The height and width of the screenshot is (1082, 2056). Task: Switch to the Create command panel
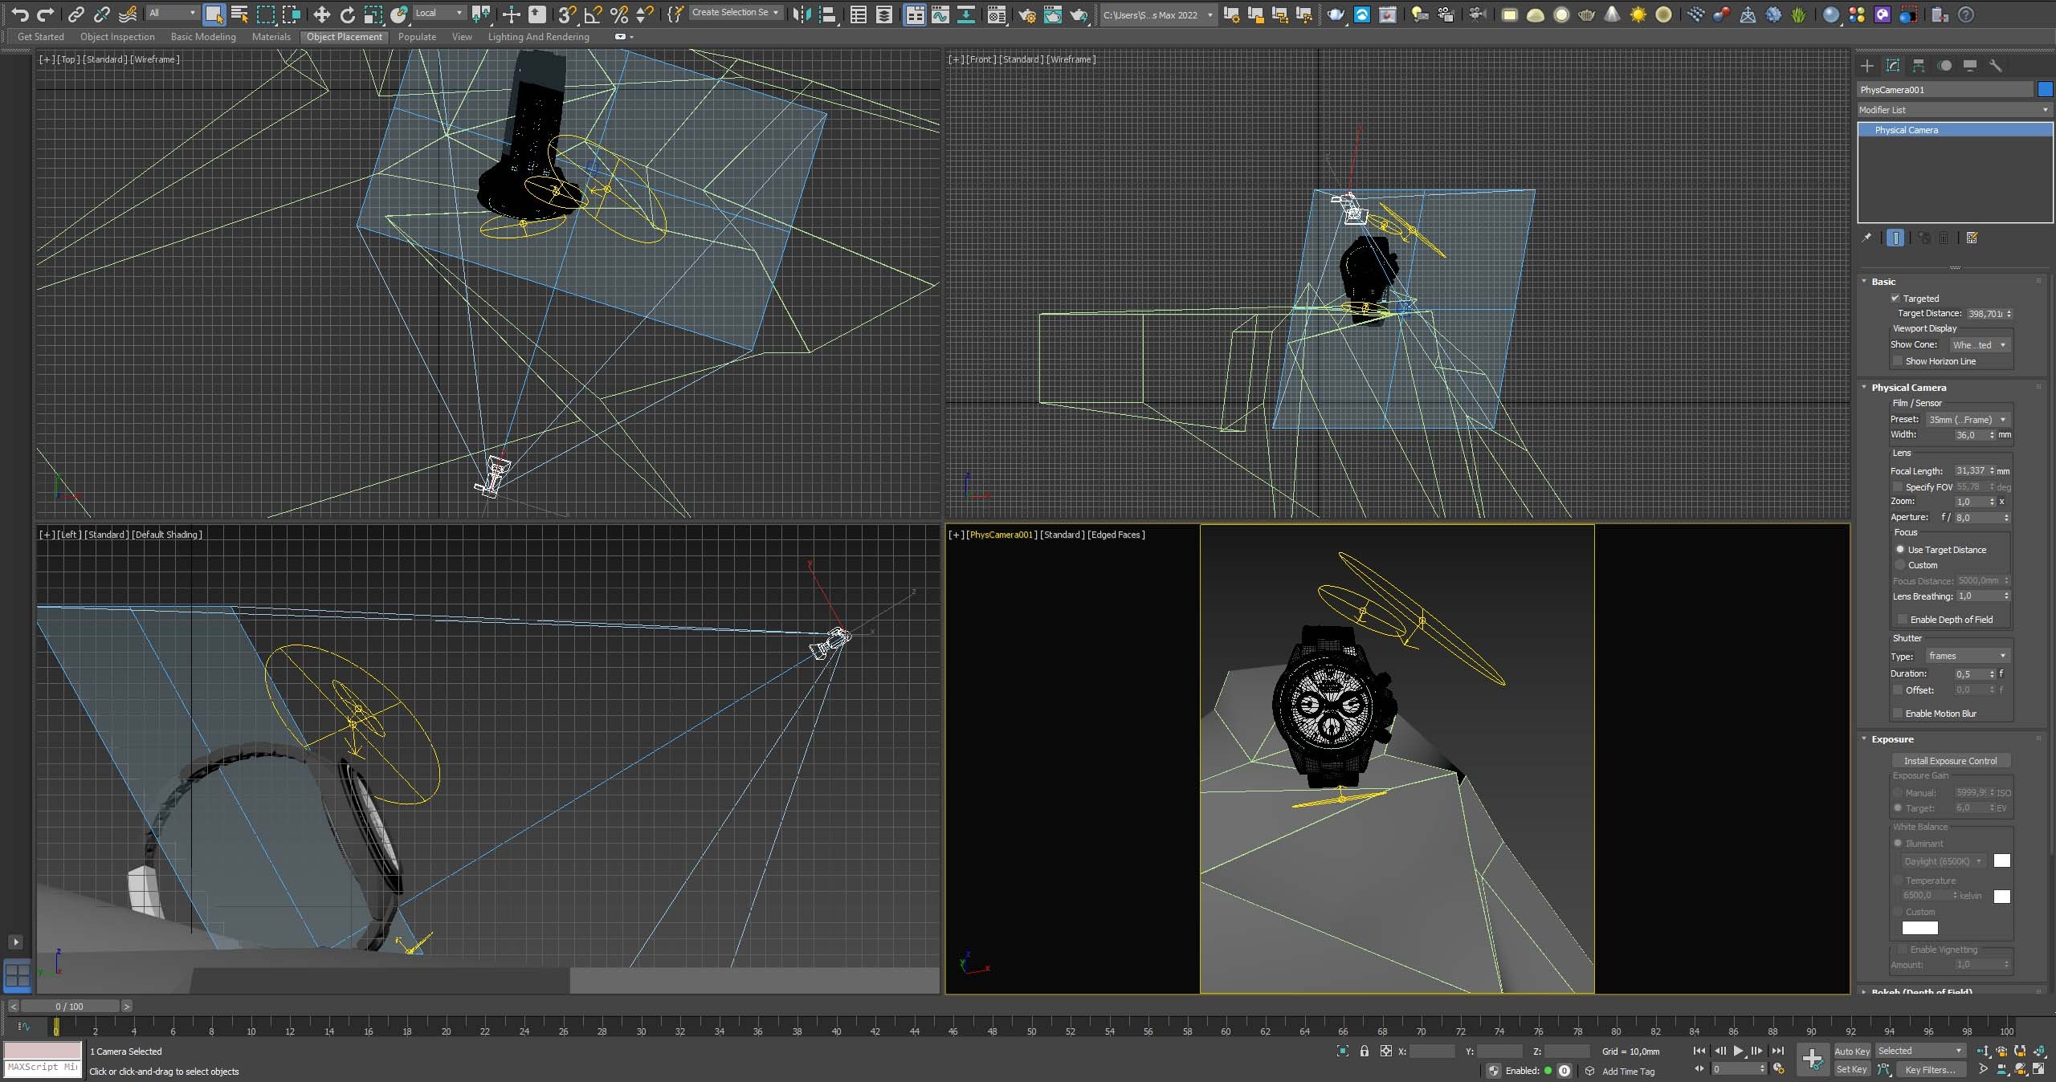coord(1867,66)
